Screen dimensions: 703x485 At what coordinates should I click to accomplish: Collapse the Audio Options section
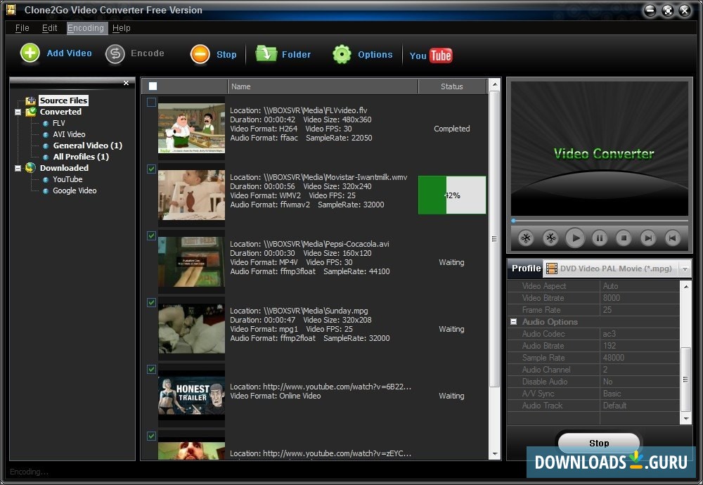point(512,321)
